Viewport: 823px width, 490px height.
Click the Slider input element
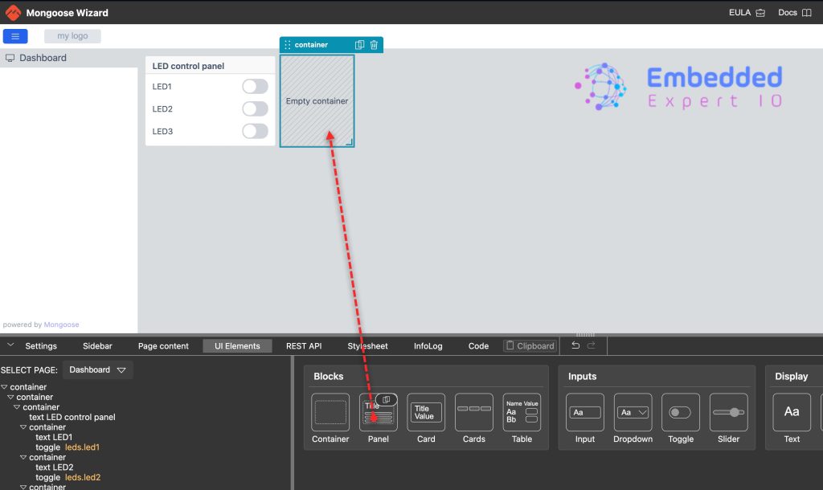pos(728,412)
